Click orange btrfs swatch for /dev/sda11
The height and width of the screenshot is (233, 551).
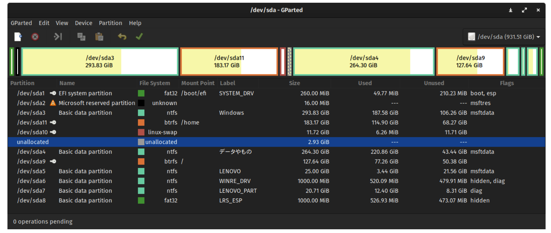pyautogui.click(x=141, y=123)
